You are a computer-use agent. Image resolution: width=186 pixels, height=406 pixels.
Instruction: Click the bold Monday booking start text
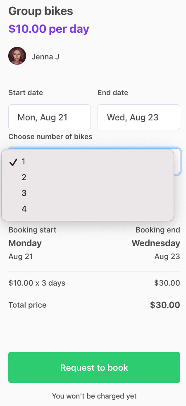[25, 243]
